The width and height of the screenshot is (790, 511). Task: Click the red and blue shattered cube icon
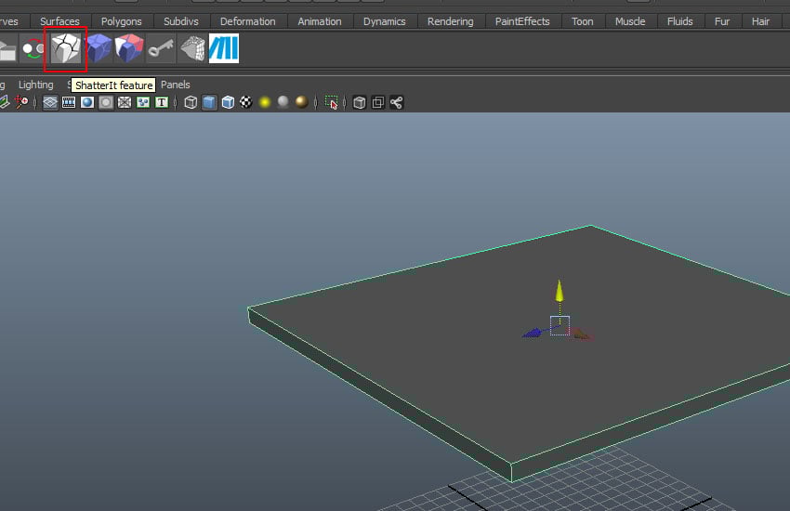[x=129, y=48]
